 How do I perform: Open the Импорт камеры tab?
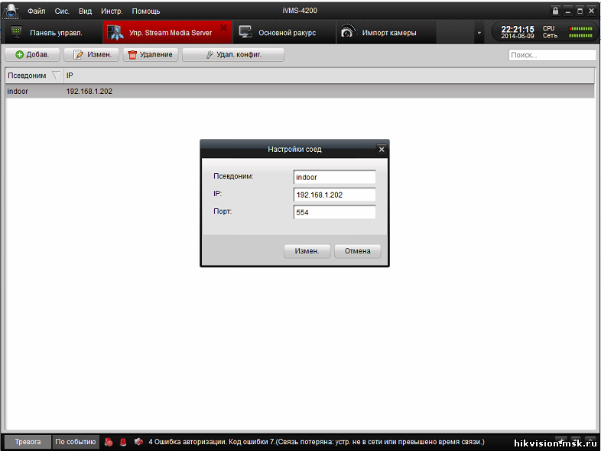386,33
